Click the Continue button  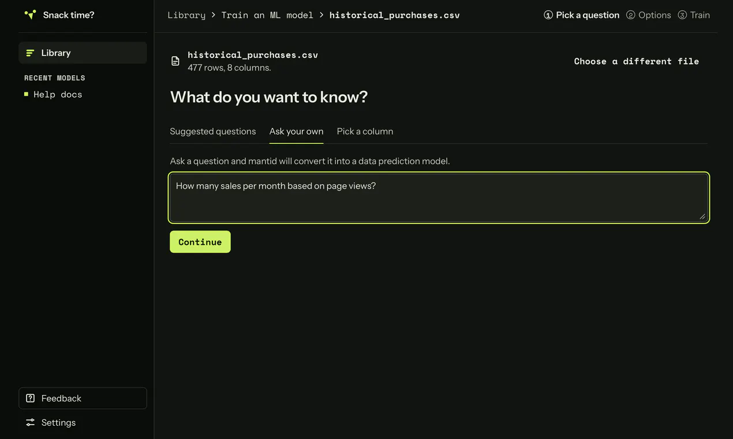(200, 241)
